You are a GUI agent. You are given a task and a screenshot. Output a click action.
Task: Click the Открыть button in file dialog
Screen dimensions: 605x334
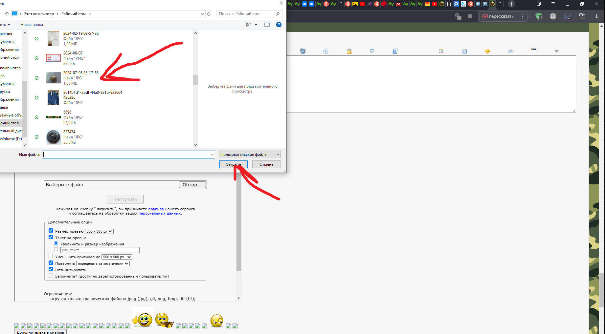(233, 164)
